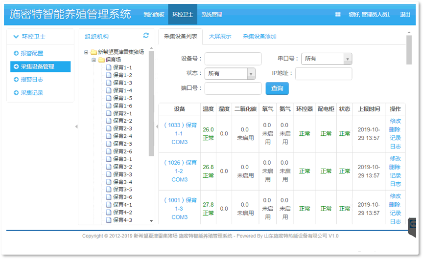Select 保育2-3 in the organization tree
This screenshot has width=423, height=259.
[x=122, y=129]
